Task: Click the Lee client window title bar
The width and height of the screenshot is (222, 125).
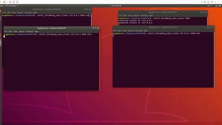Action: coord(47,9)
